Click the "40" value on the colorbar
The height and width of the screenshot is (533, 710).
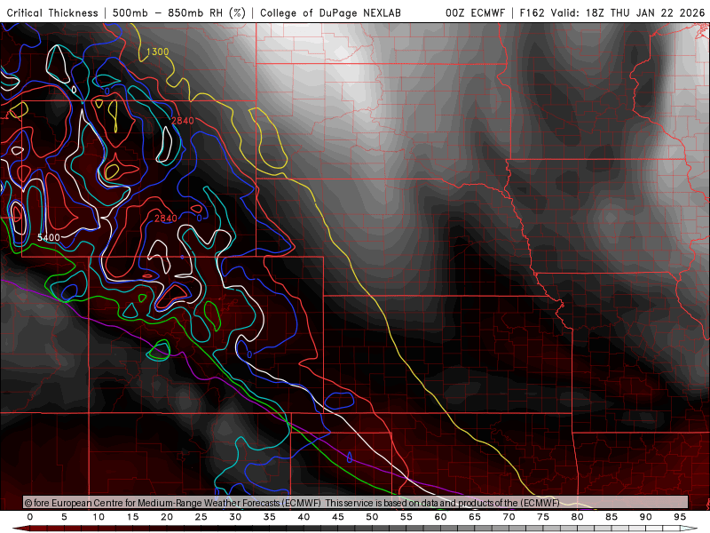click(x=304, y=517)
